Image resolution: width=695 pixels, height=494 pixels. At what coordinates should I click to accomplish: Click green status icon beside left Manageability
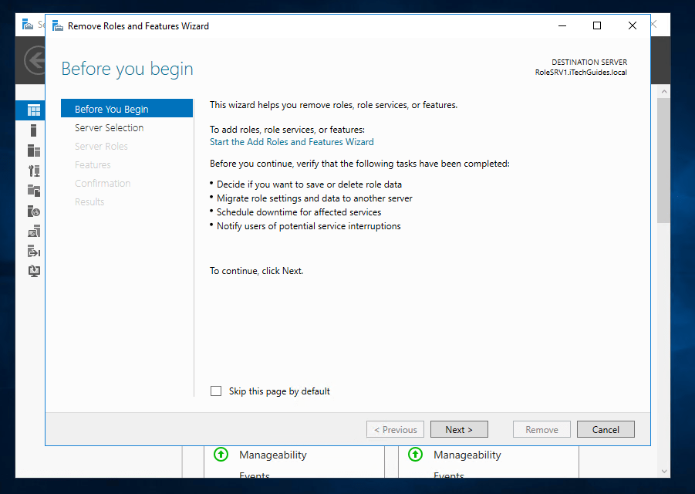[221, 455]
